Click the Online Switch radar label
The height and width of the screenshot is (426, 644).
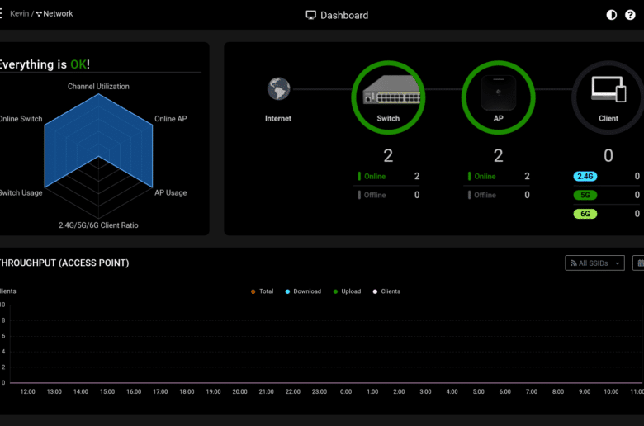tap(21, 119)
